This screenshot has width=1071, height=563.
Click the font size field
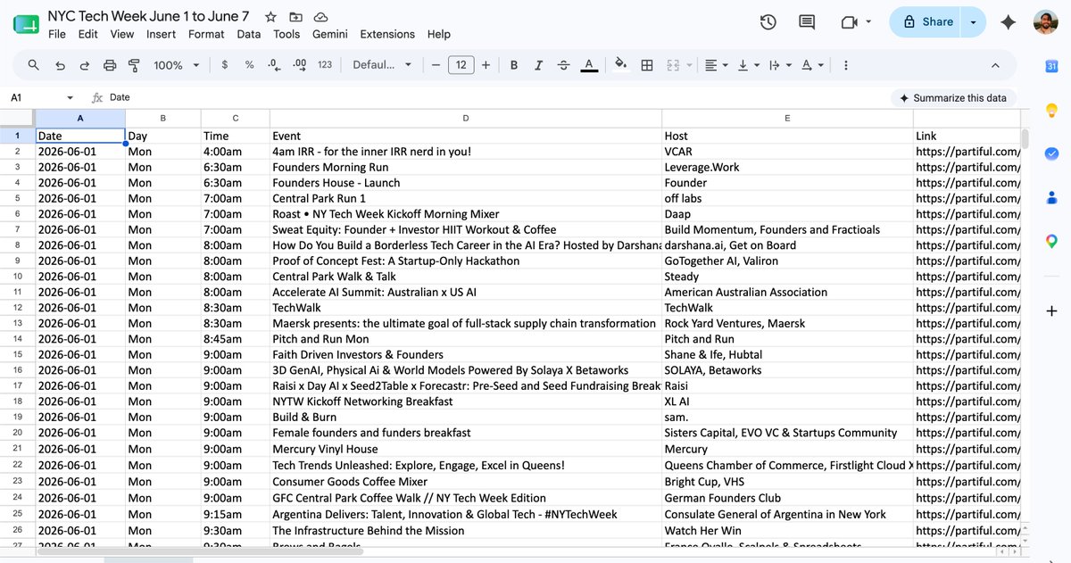point(461,65)
